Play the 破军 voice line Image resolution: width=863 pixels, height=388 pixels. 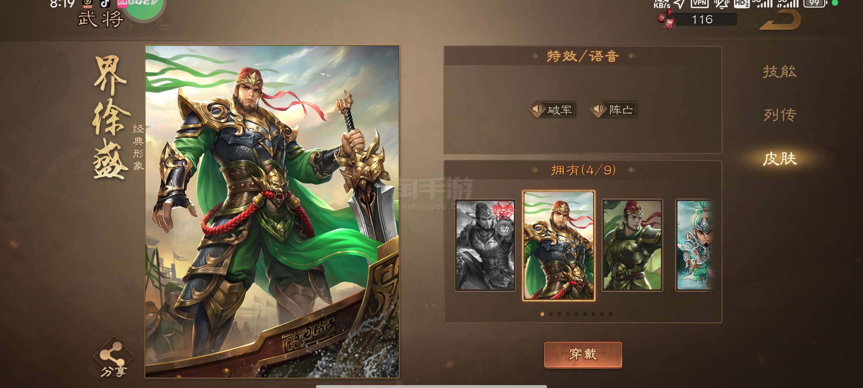pyautogui.click(x=552, y=109)
